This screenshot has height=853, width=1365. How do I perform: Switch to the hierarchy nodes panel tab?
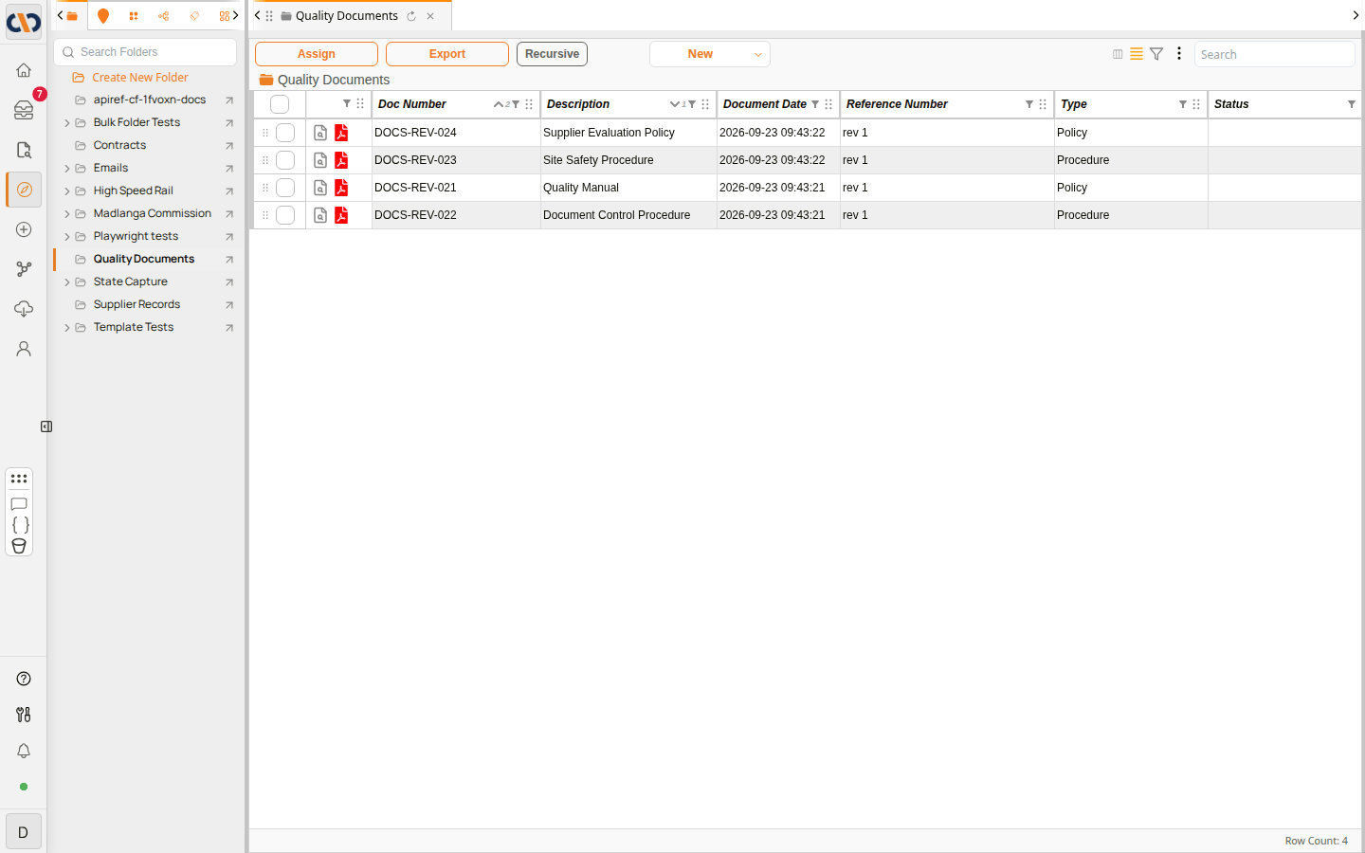click(164, 16)
